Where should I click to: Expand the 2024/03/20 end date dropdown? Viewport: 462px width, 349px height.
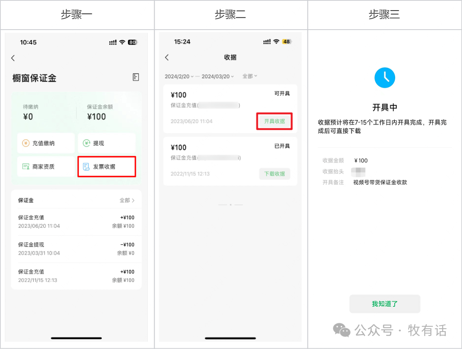[217, 76]
